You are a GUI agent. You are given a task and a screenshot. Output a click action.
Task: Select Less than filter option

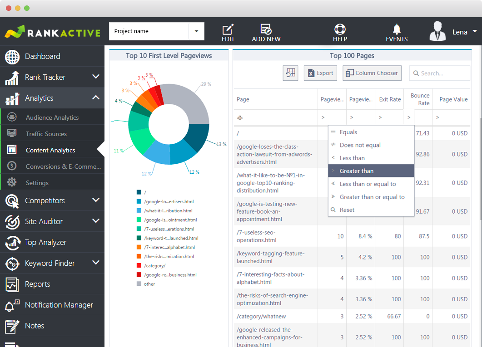tap(371, 158)
